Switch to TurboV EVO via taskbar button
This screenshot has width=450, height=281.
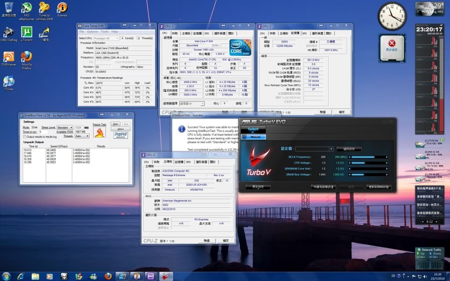click(x=166, y=277)
